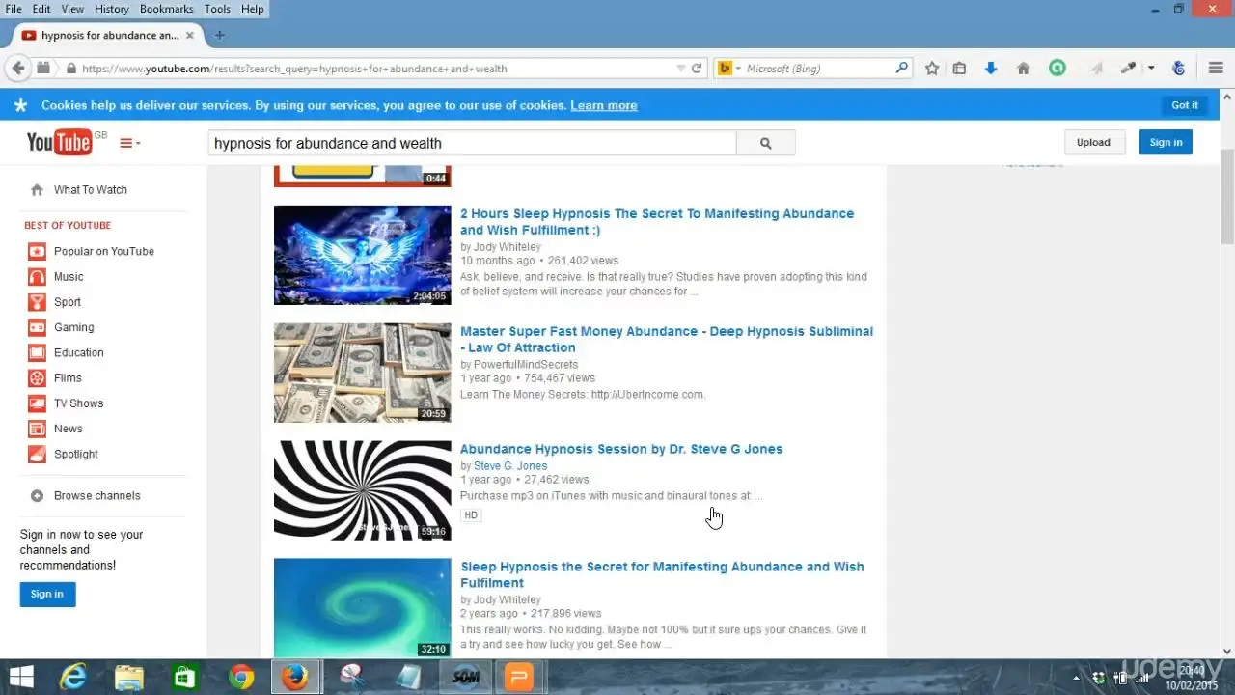This screenshot has height=695, width=1235.
Task: Bookmark this page with the star icon
Action: 932,69
